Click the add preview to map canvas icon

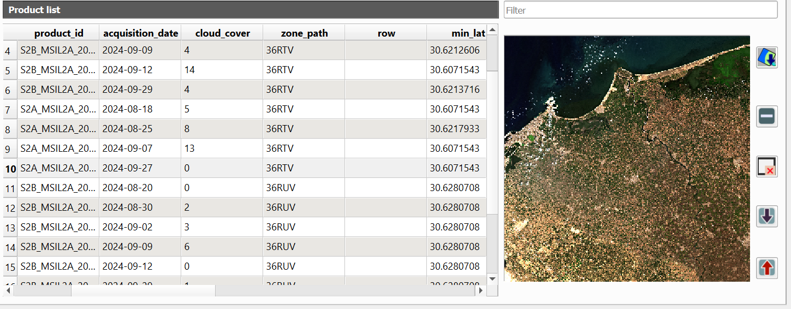(x=766, y=57)
